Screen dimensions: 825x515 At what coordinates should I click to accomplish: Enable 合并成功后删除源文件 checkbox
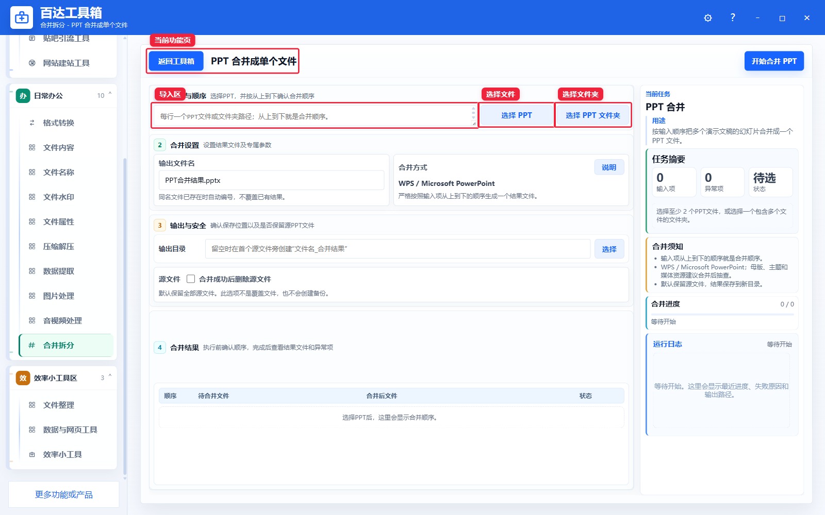pos(191,279)
